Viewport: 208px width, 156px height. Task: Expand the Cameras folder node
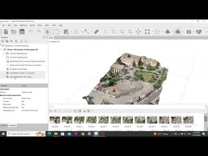point(4,53)
